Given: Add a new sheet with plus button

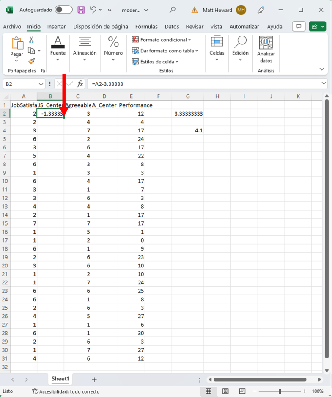Looking at the screenshot, I should pos(94,380).
